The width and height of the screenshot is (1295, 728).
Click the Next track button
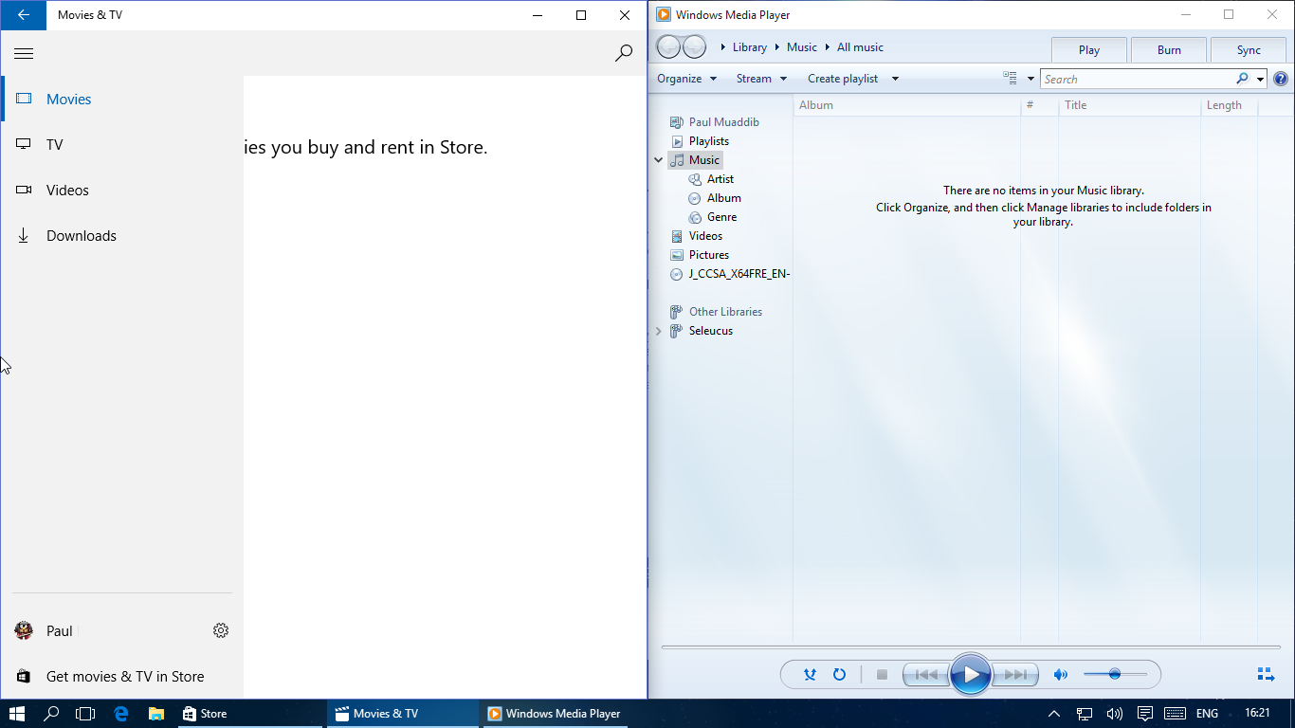click(1014, 675)
